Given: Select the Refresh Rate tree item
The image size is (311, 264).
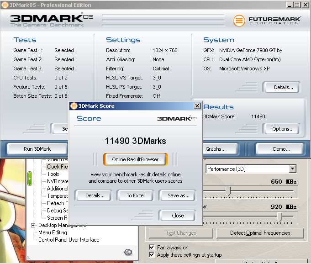Looking at the screenshot, I should click(x=58, y=203).
